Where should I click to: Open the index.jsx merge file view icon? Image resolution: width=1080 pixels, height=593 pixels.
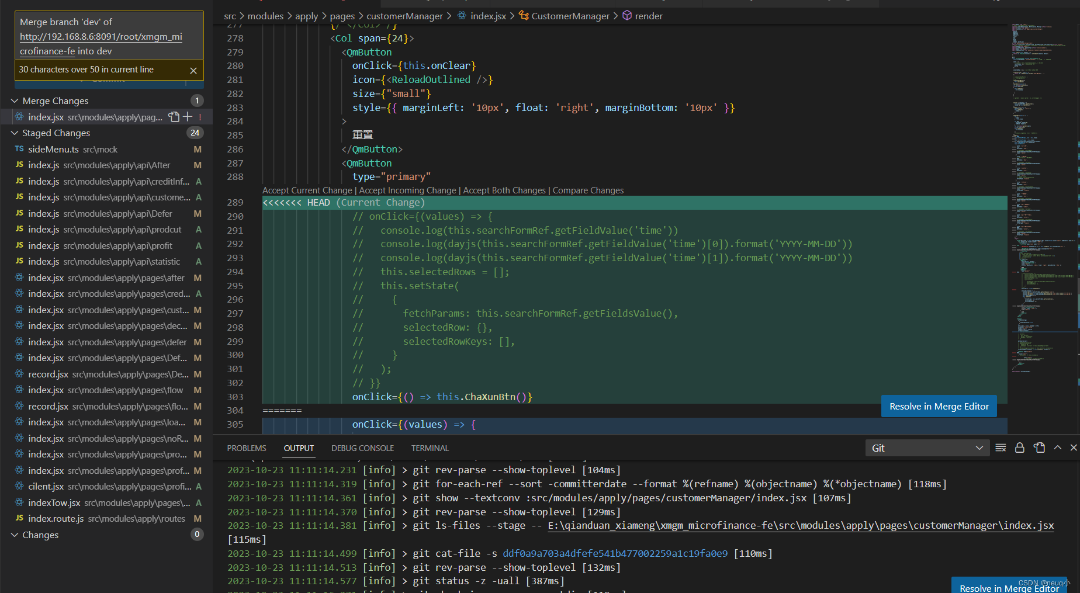pyautogui.click(x=174, y=117)
